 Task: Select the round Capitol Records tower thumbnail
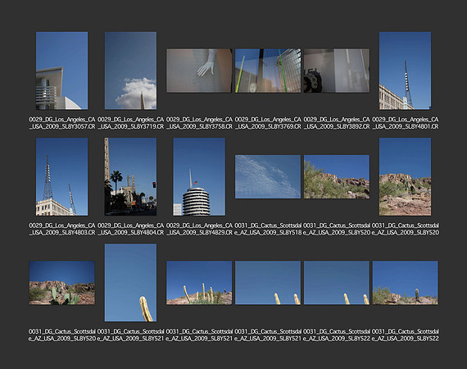click(199, 176)
